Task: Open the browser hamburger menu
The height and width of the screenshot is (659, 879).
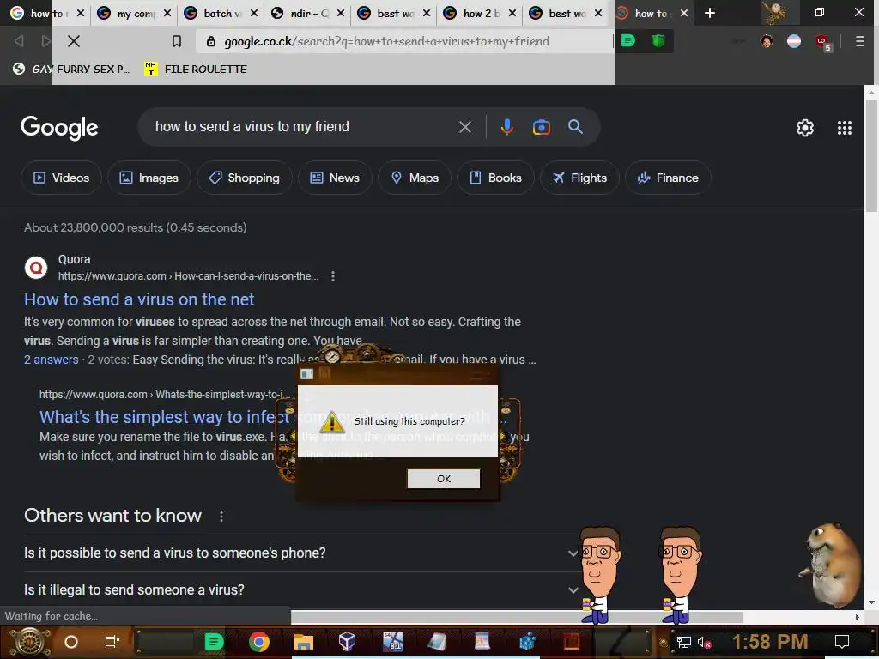Action: (x=859, y=41)
